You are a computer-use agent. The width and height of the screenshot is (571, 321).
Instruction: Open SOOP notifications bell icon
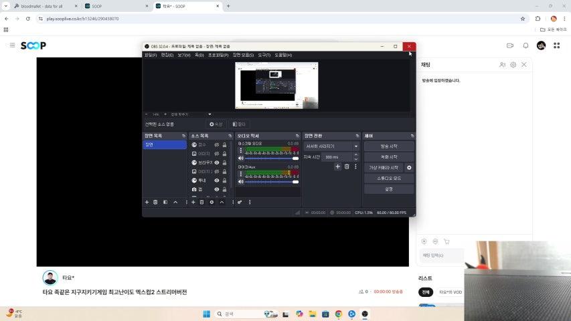pyautogui.click(x=525, y=45)
